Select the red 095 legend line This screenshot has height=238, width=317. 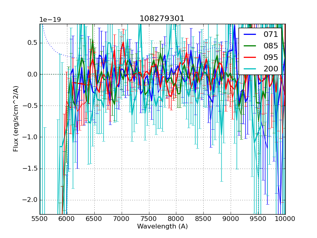(x=250, y=57)
